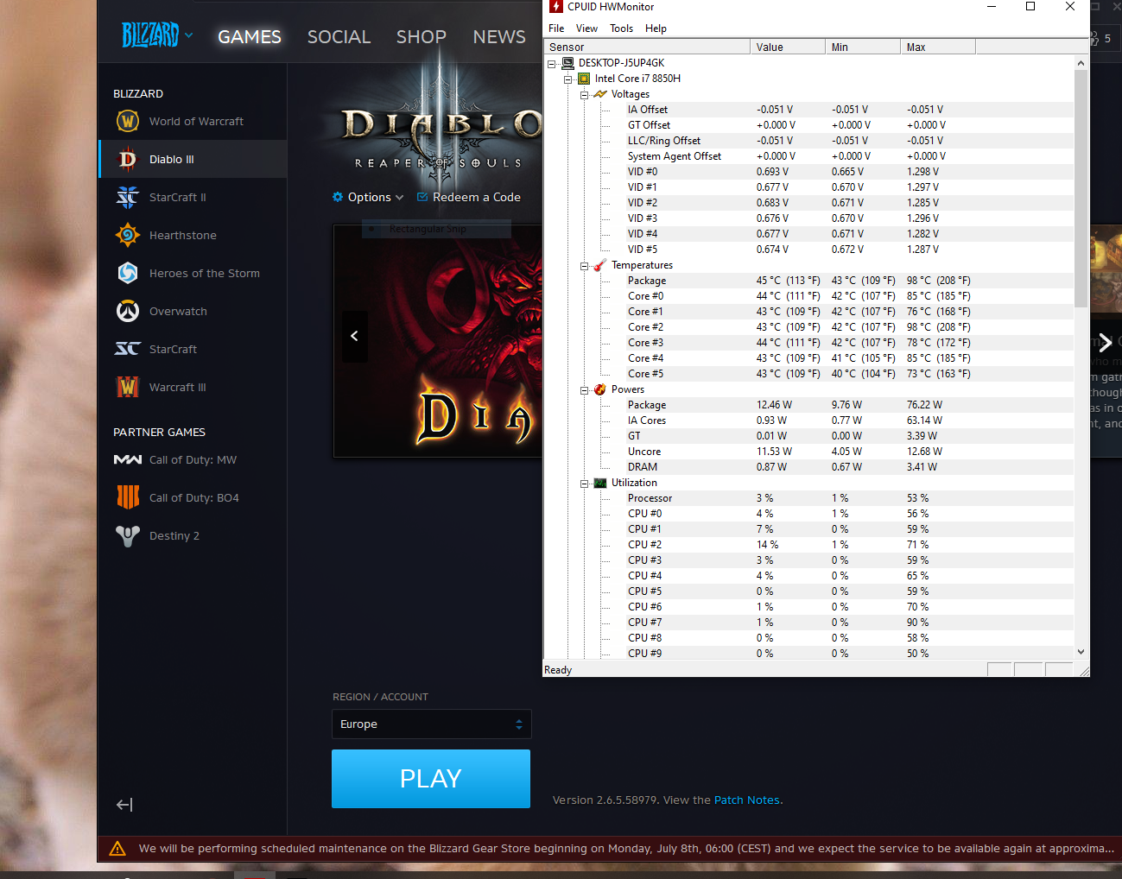Click the Destiny 2 icon
1122x879 pixels.
[128, 535]
